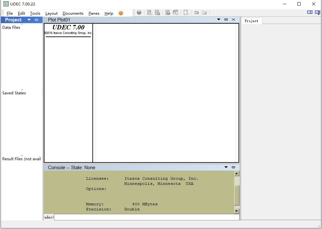Click the large open folder toolbar icon
This screenshot has height=229, width=322.
[x=204, y=12]
